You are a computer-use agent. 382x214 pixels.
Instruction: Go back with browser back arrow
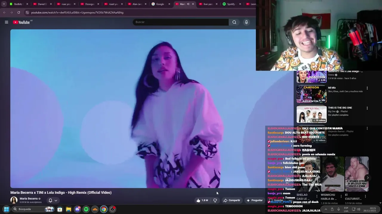point(4,12)
